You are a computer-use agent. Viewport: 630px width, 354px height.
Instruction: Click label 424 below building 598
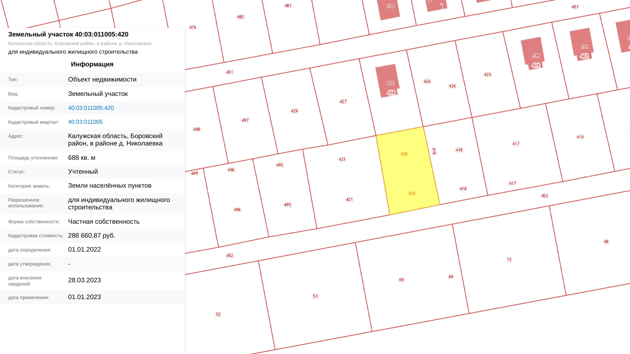coord(536,65)
